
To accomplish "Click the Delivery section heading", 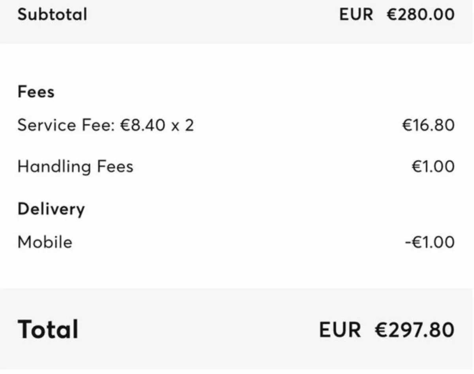I will click(x=51, y=209).
